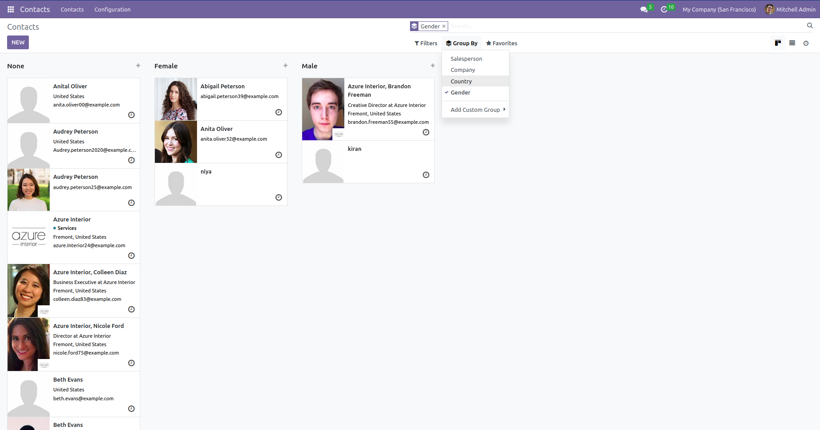
Task: Add a new card in Male column
Action: point(433,66)
